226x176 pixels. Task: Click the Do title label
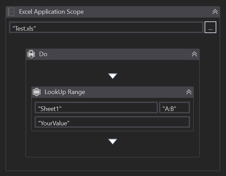point(43,54)
